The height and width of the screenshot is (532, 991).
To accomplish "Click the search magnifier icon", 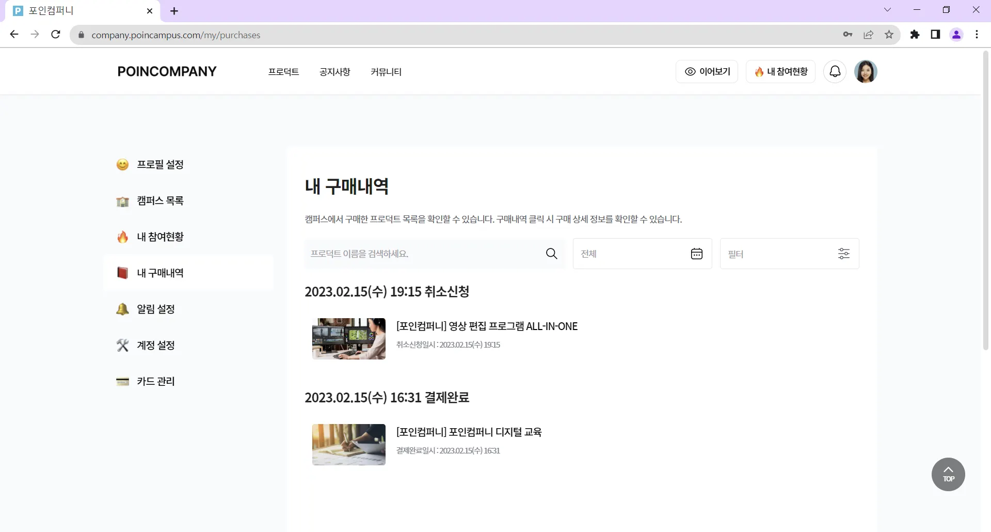I will pos(551,254).
